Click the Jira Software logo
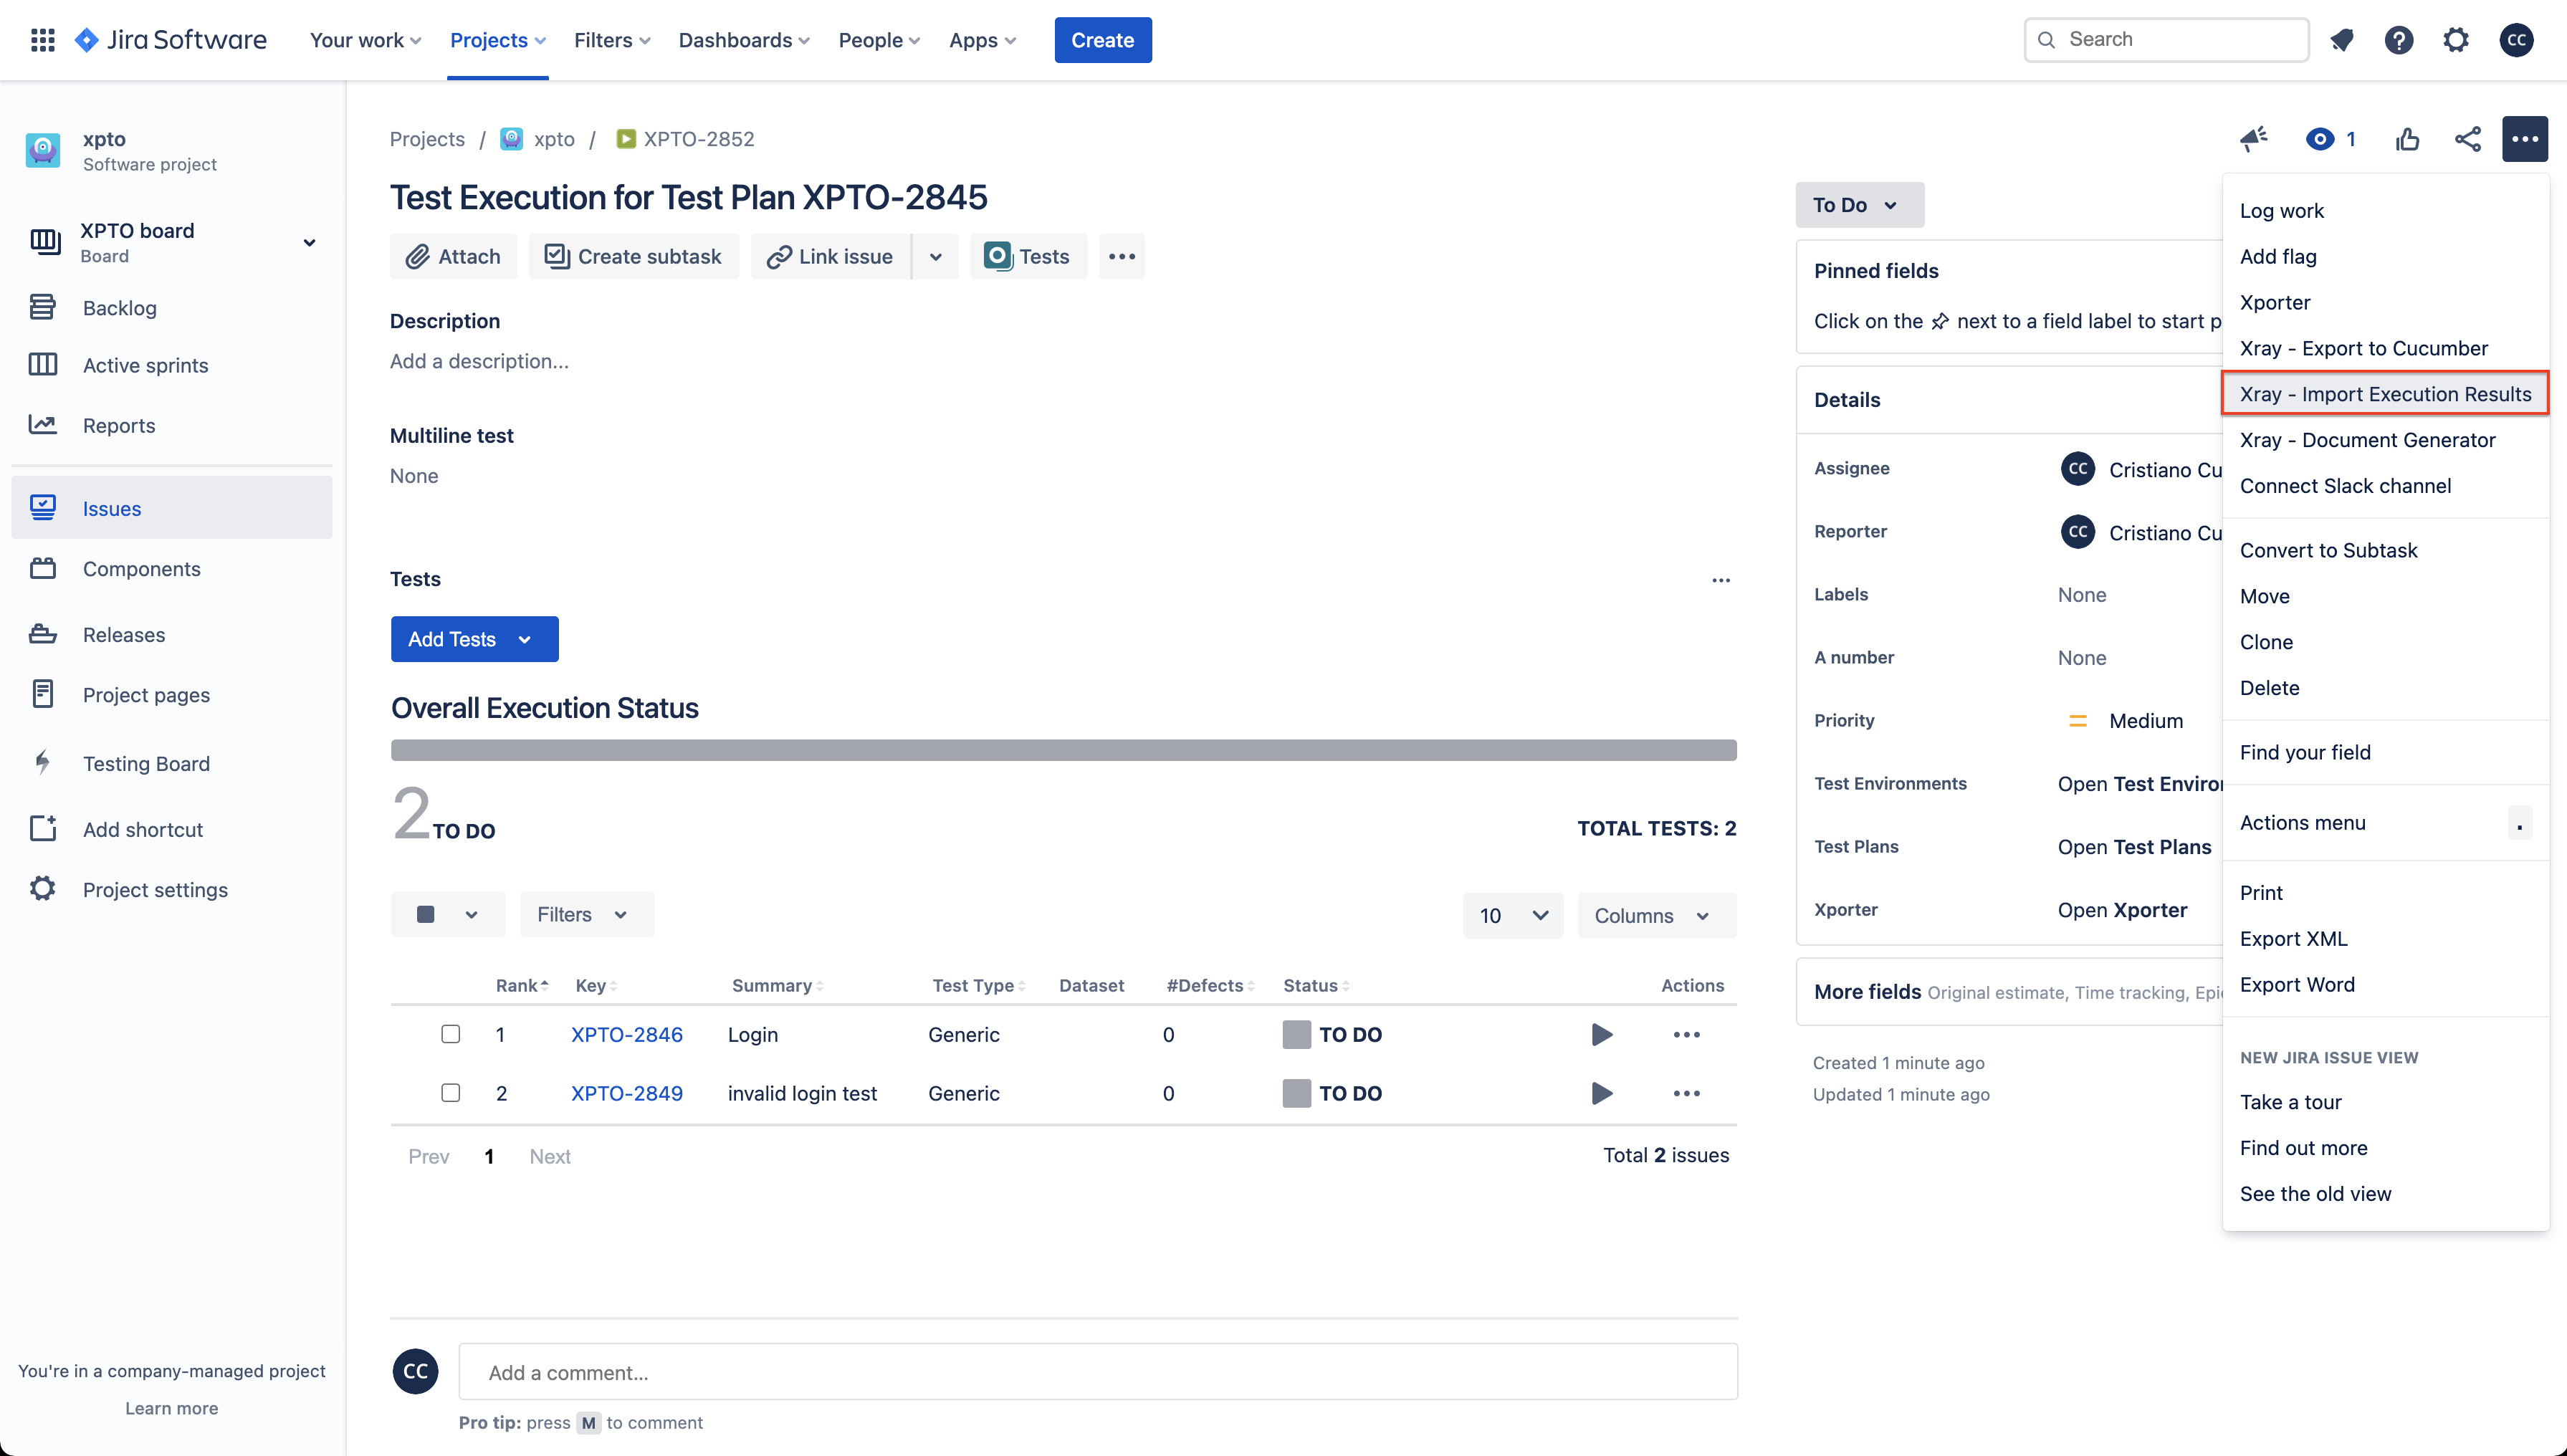The height and width of the screenshot is (1456, 2567). pyautogui.click(x=171, y=40)
